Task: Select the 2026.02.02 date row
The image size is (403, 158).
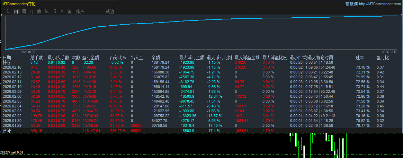Action: pyautogui.click(x=12, y=116)
